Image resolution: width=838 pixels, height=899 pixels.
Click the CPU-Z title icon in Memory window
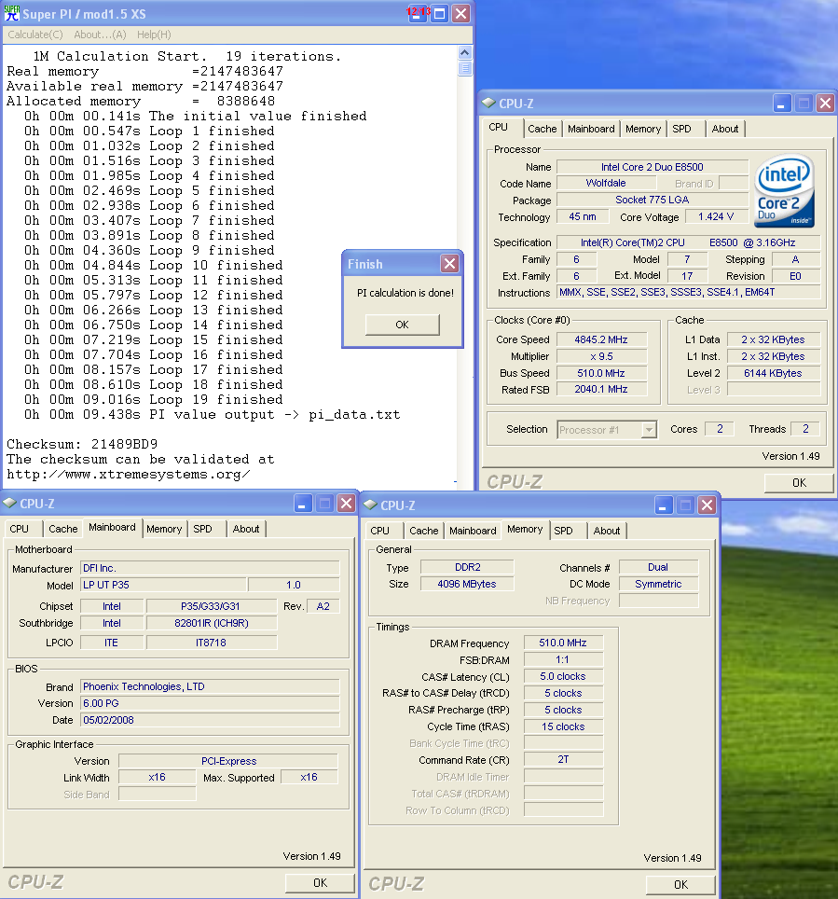[370, 505]
